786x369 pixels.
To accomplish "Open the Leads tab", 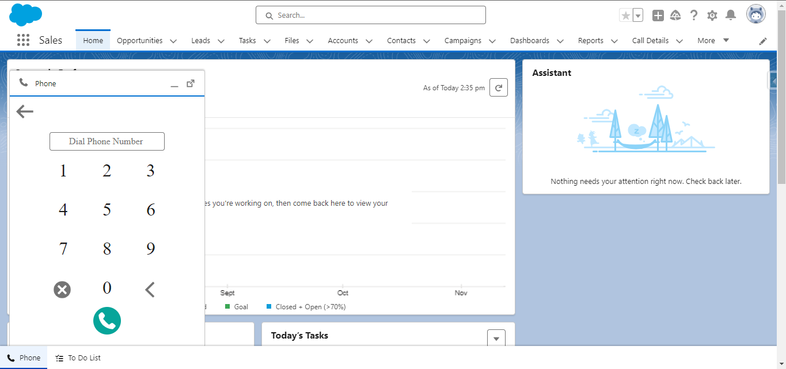I will click(201, 41).
